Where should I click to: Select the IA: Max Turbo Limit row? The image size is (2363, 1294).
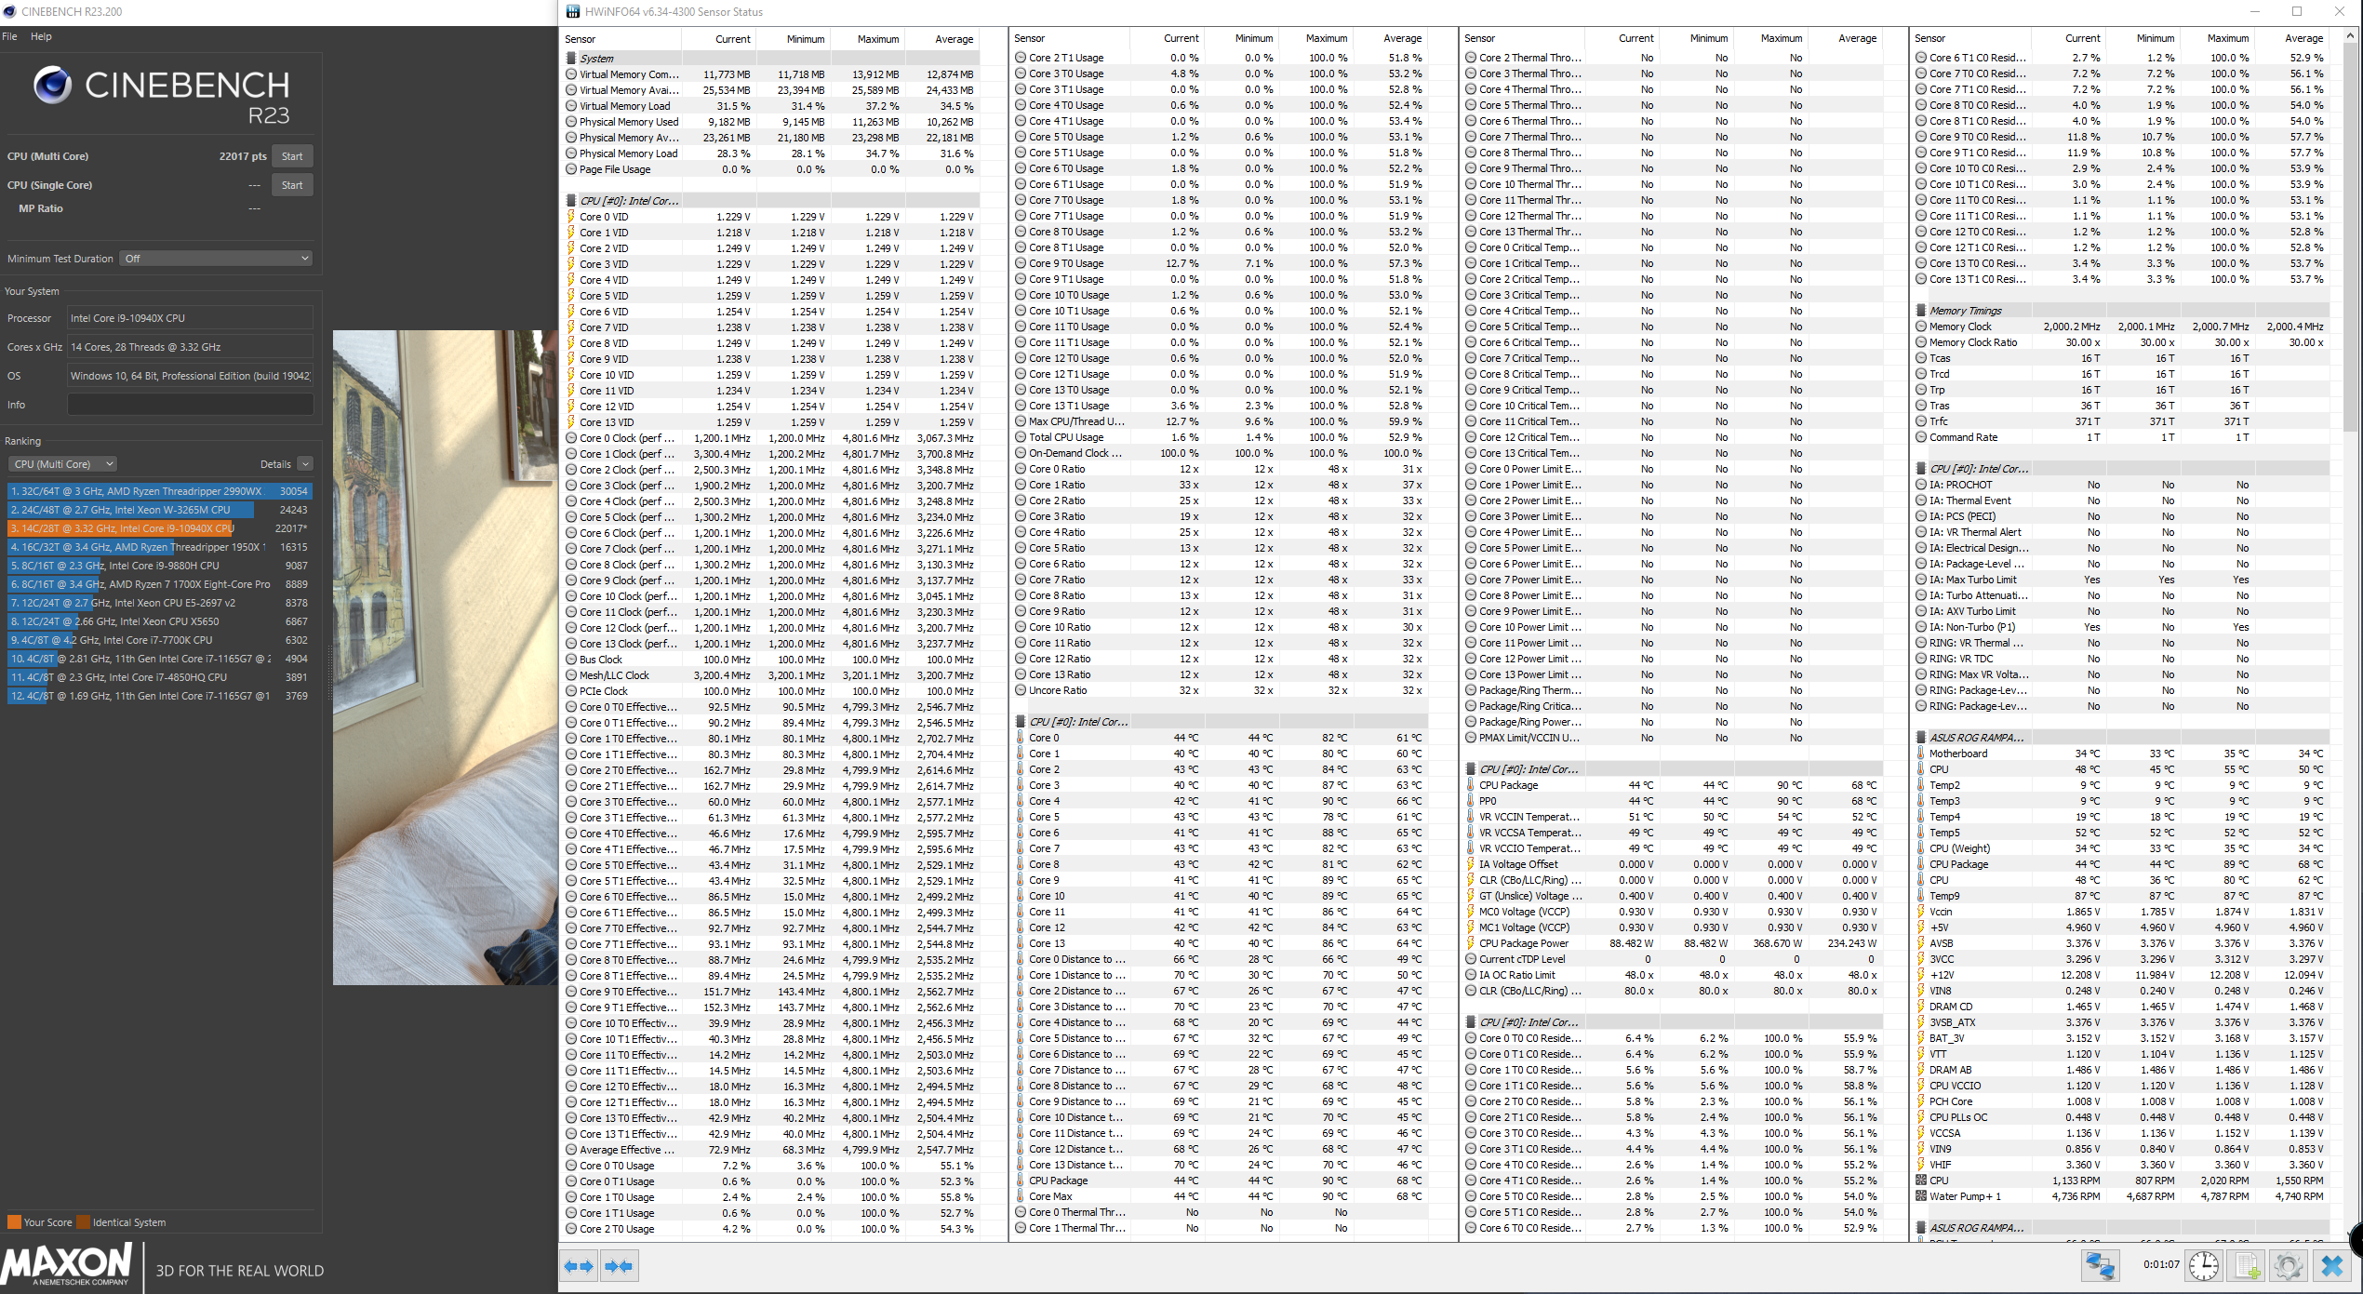click(2121, 580)
